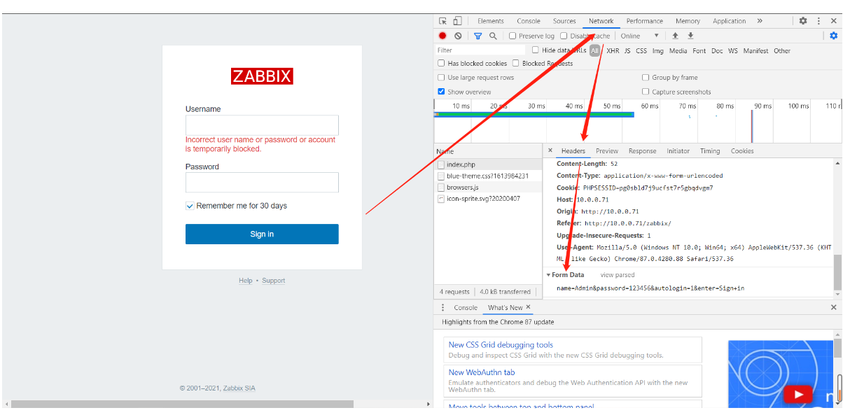Viewport: 843px width, 415px height.
Task: Open the Online throttling dropdown
Action: coord(640,36)
